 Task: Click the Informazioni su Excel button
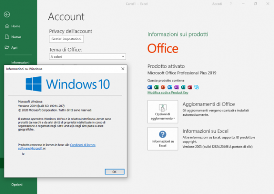tap(163, 139)
